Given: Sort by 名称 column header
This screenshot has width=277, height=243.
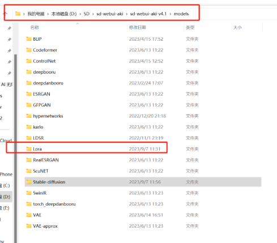Looking at the screenshot, I should 35,28.
